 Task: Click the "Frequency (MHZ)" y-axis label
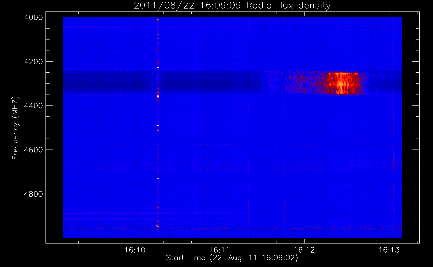pyautogui.click(x=15, y=128)
